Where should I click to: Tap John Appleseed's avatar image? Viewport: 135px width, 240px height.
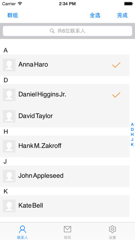tap(9, 176)
